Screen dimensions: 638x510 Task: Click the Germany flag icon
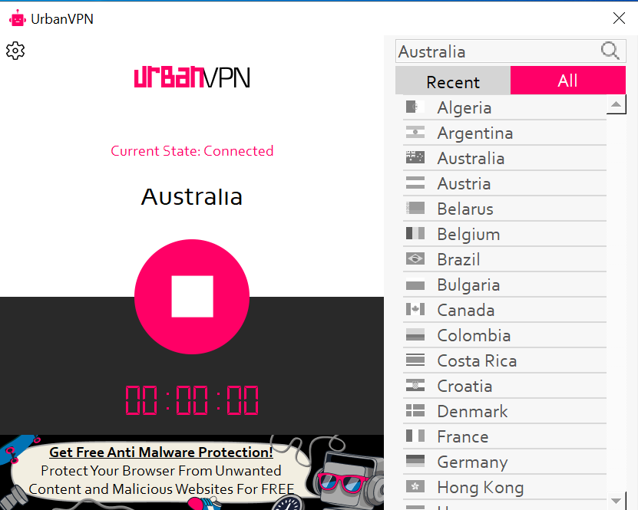[415, 462]
